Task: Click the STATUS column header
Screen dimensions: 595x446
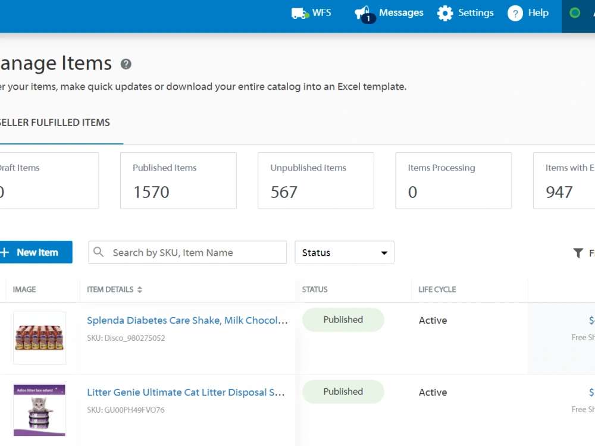Action: click(x=315, y=290)
